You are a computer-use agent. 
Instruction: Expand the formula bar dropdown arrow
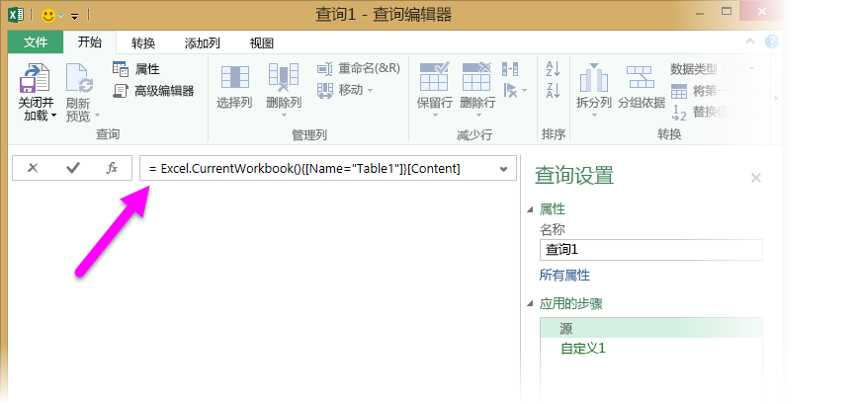coord(504,169)
